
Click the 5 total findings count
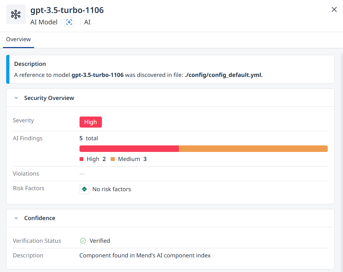point(89,138)
